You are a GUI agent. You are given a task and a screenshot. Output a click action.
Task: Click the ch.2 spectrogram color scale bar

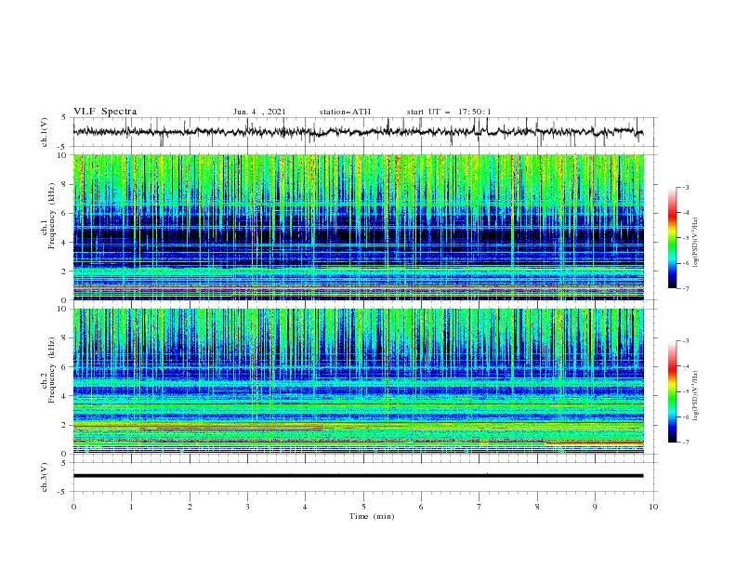click(672, 391)
